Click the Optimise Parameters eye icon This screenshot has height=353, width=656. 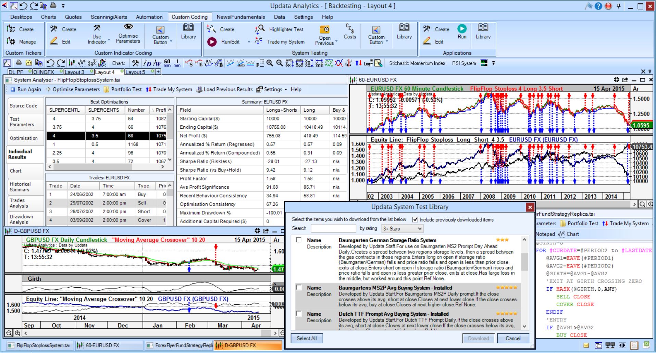[128, 33]
